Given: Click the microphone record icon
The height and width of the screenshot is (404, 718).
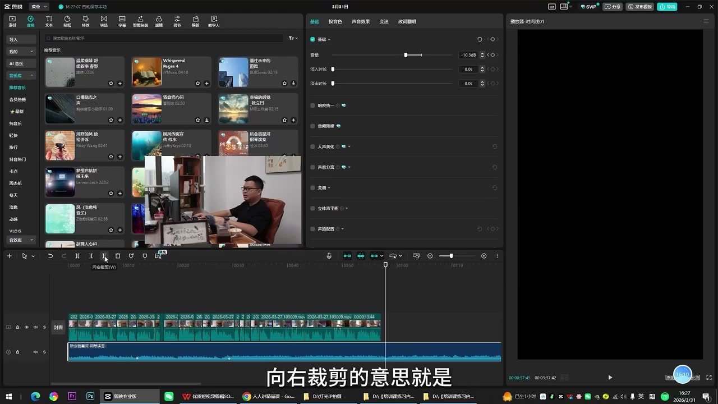Looking at the screenshot, I should click(x=329, y=256).
